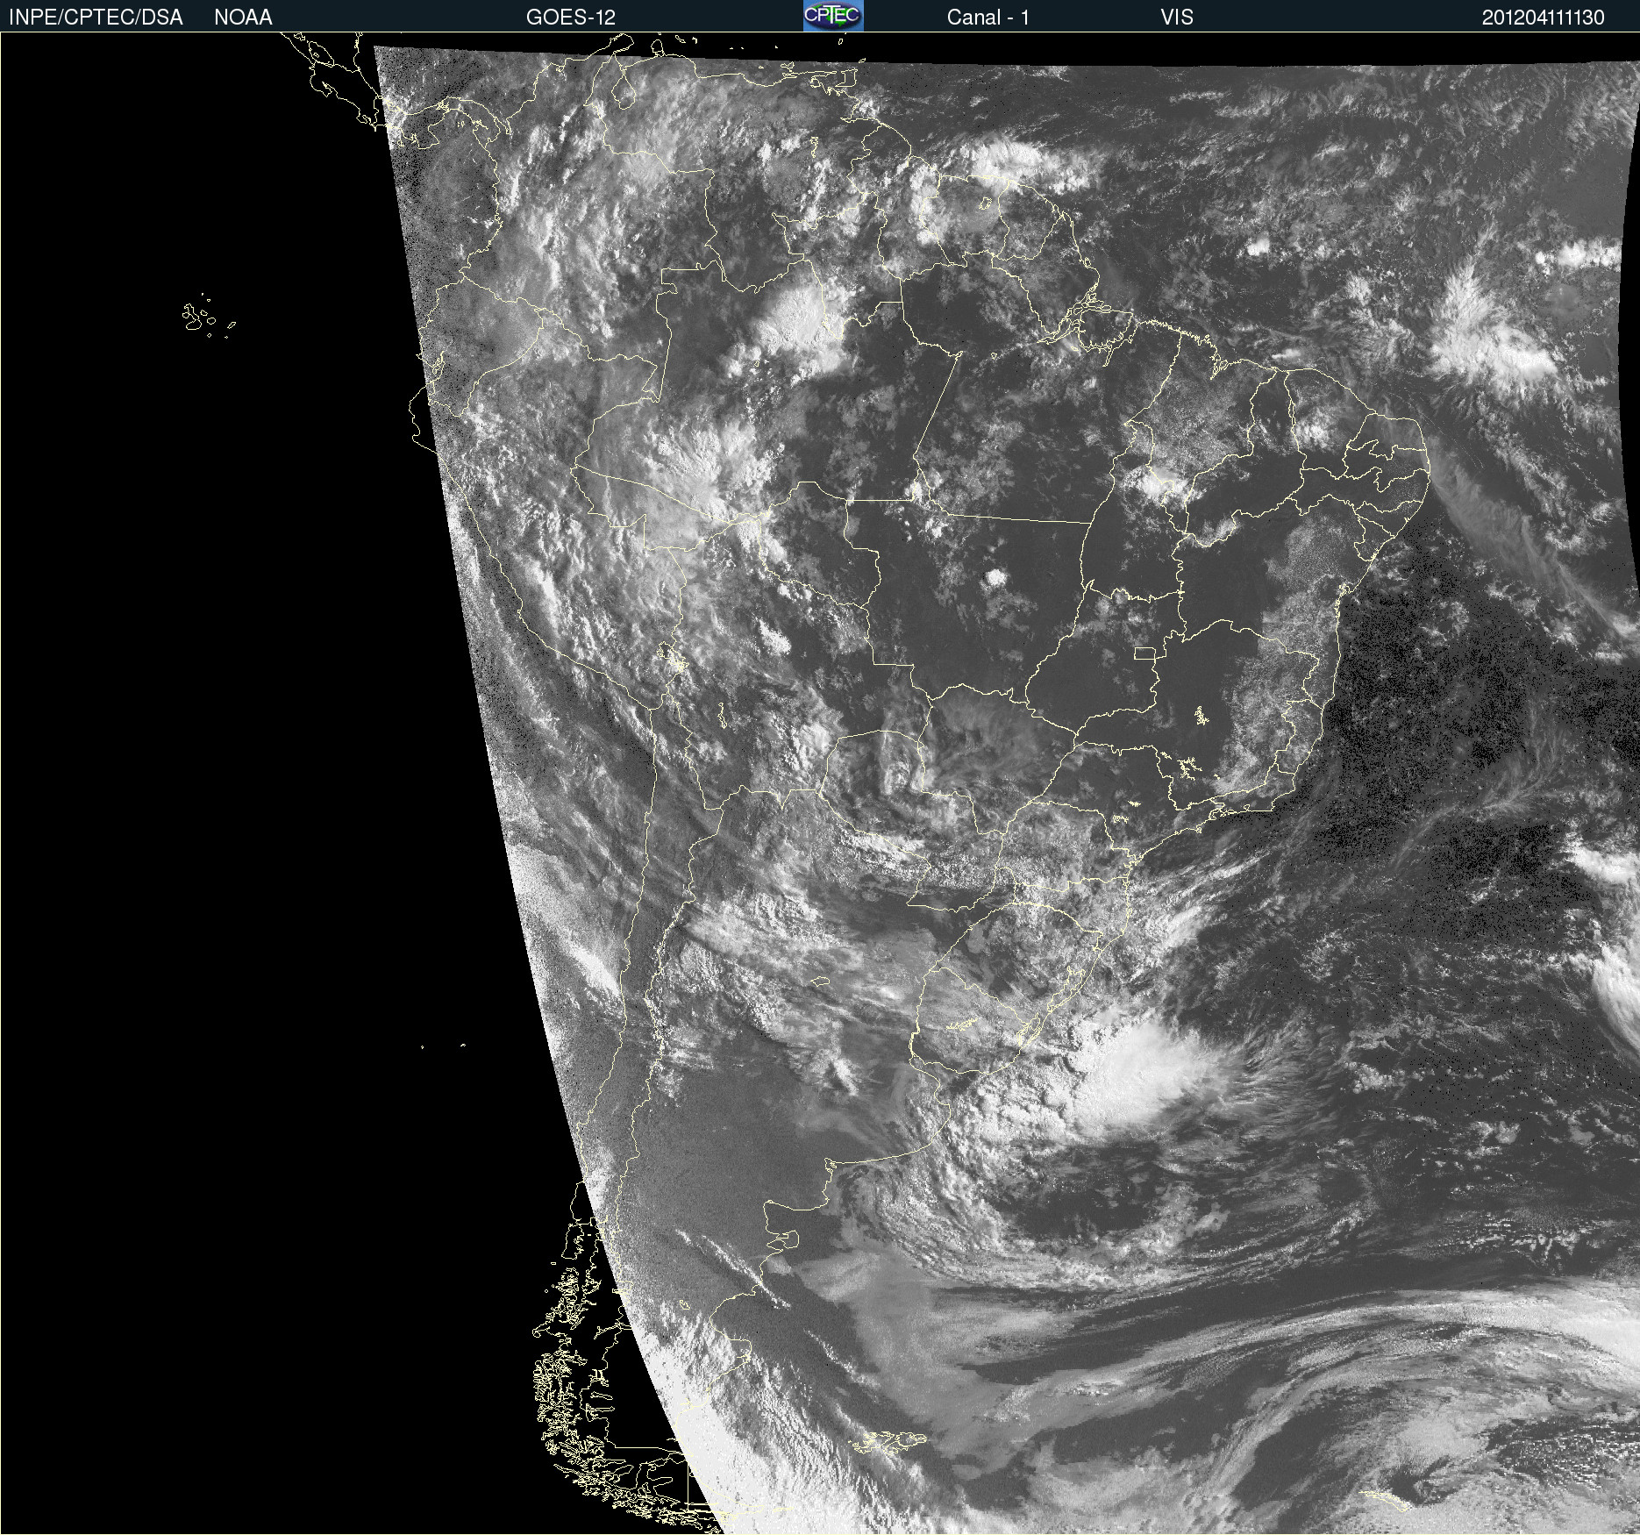The height and width of the screenshot is (1535, 1640).
Task: Select the 201204111130 timestamp text
Action: click(1544, 18)
